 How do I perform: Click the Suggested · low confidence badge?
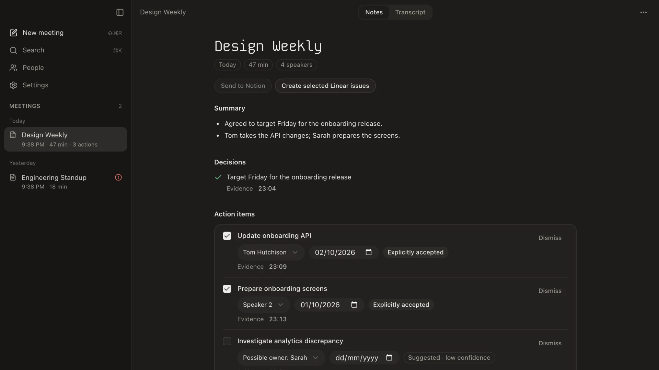click(449, 357)
